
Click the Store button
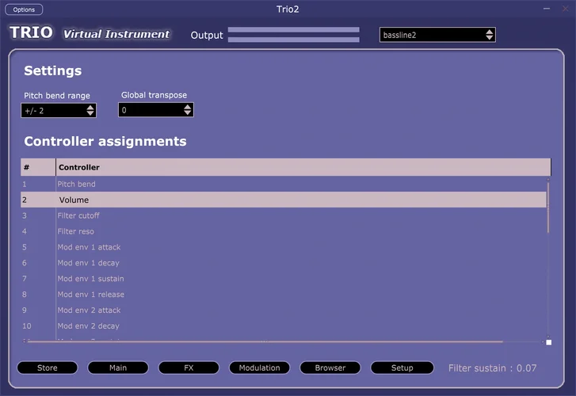pos(48,367)
